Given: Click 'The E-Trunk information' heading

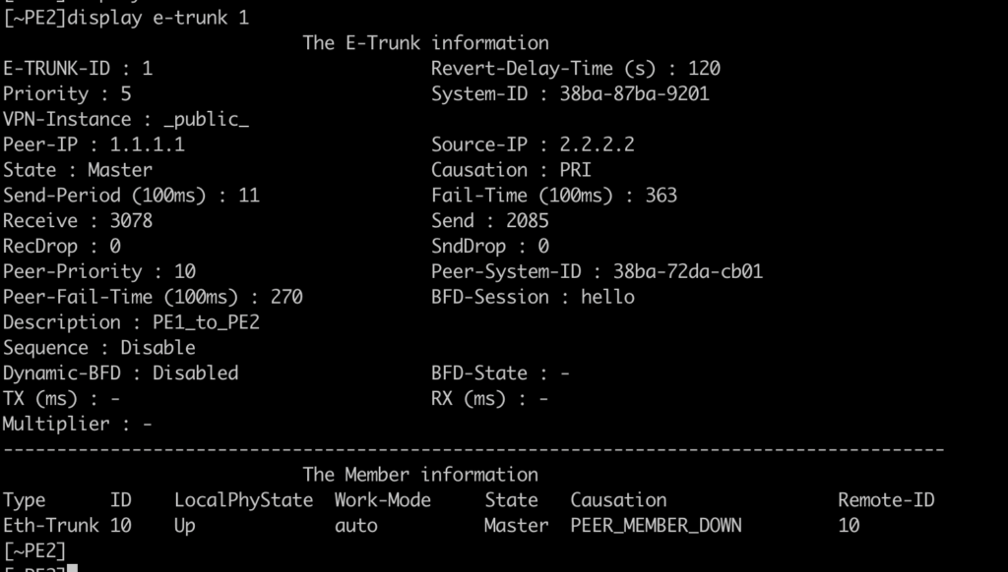Looking at the screenshot, I should coord(425,43).
